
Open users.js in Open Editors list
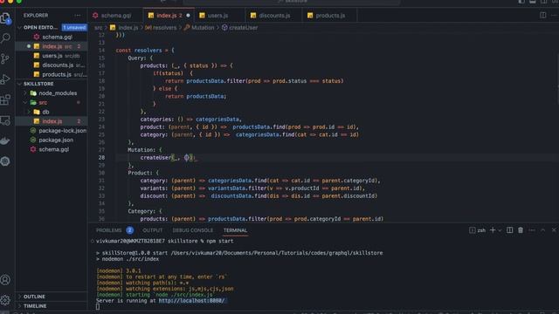[52, 56]
